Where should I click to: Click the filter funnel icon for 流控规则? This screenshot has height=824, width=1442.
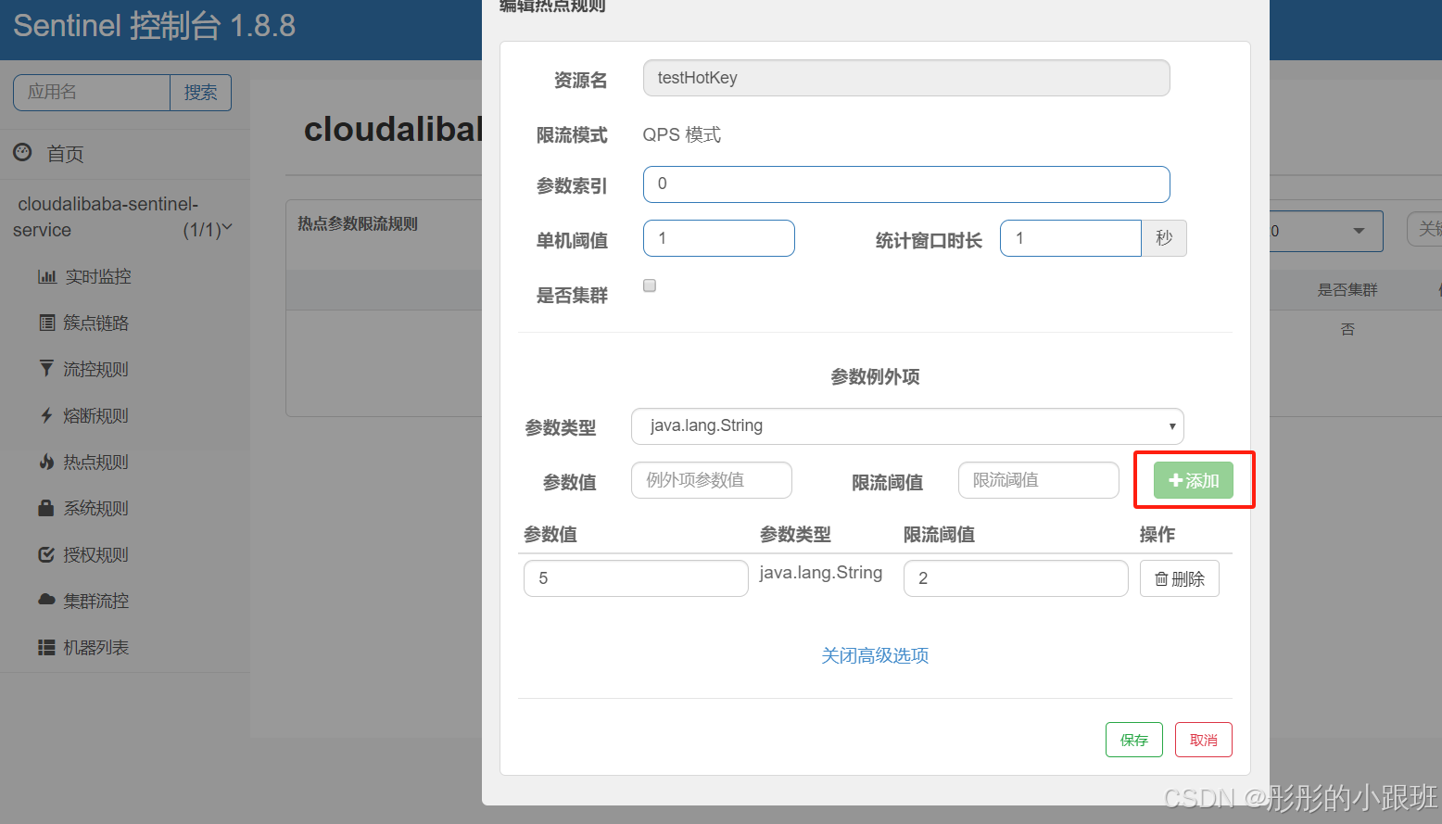(46, 369)
